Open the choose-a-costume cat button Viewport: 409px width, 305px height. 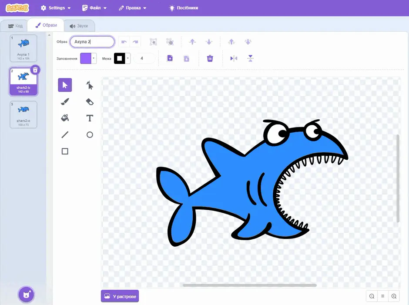26,295
